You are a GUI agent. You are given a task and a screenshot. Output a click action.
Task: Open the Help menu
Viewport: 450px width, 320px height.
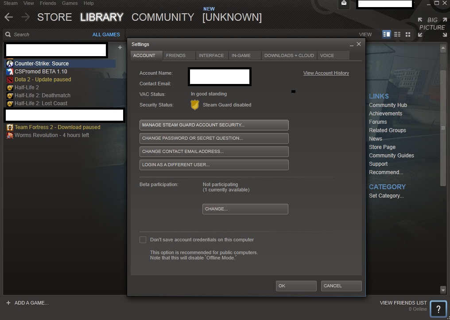[89, 3]
